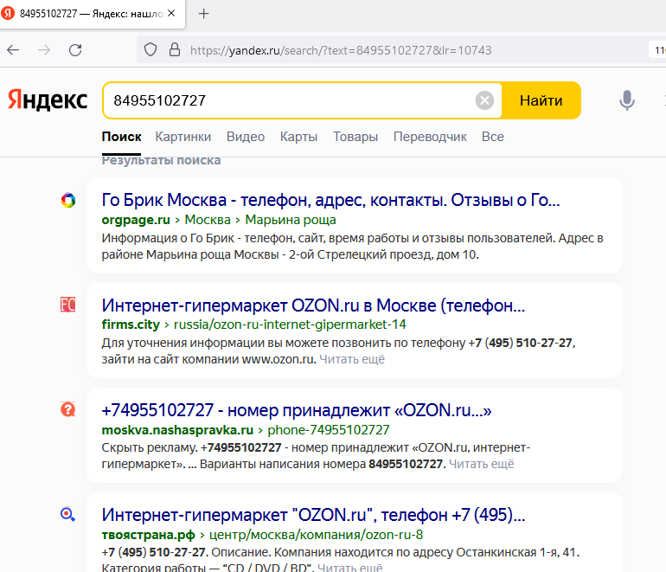Click the phone-74955102727 path link
The image size is (666, 572).
(329, 429)
